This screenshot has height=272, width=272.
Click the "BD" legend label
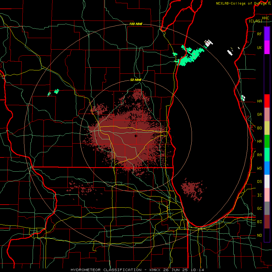pyautogui.click(x=259, y=128)
